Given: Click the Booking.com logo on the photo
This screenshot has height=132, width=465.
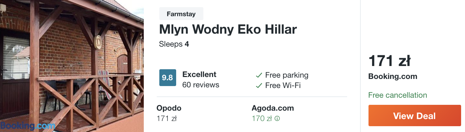Looking at the screenshot, I should click(x=28, y=126).
